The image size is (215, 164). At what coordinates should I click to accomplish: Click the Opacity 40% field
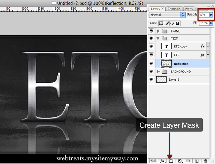pos(204,15)
